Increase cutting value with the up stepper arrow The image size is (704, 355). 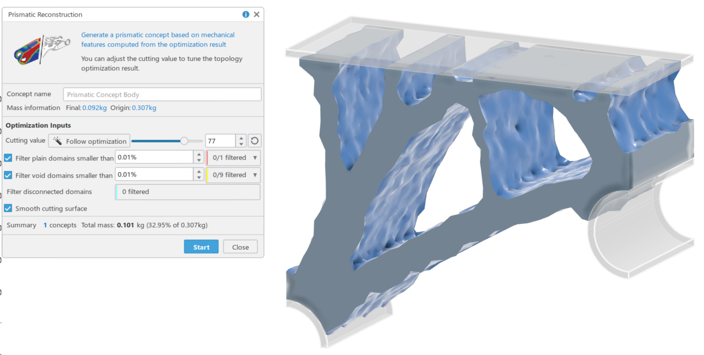[241, 137]
